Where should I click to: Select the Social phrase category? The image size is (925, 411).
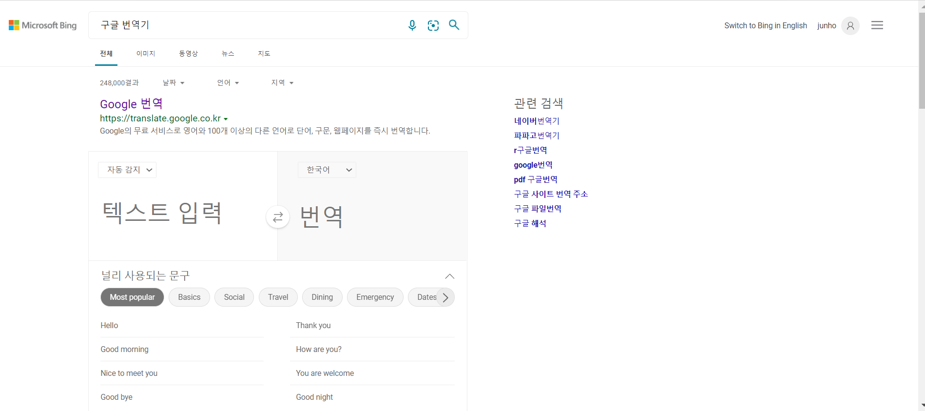pyautogui.click(x=234, y=297)
